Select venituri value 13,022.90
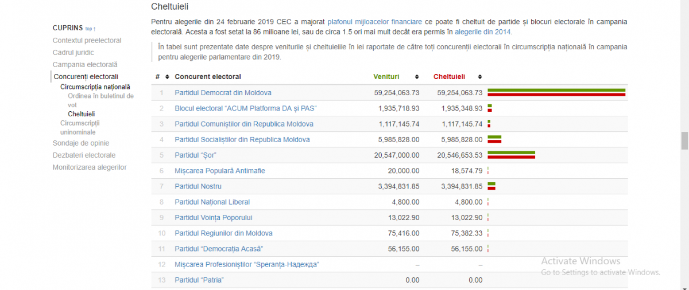This screenshot has width=689, height=290. (x=404, y=218)
